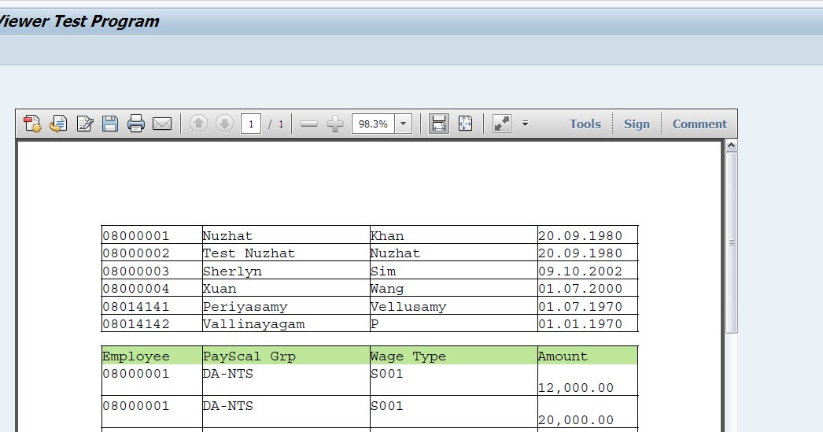Select employee number 08000001 in first table
The image size is (823, 432).
[136, 236]
